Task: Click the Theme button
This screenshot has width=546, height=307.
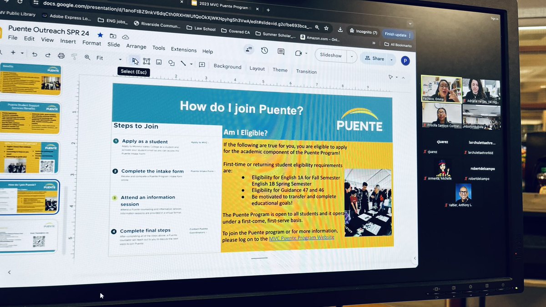Action: tap(280, 70)
